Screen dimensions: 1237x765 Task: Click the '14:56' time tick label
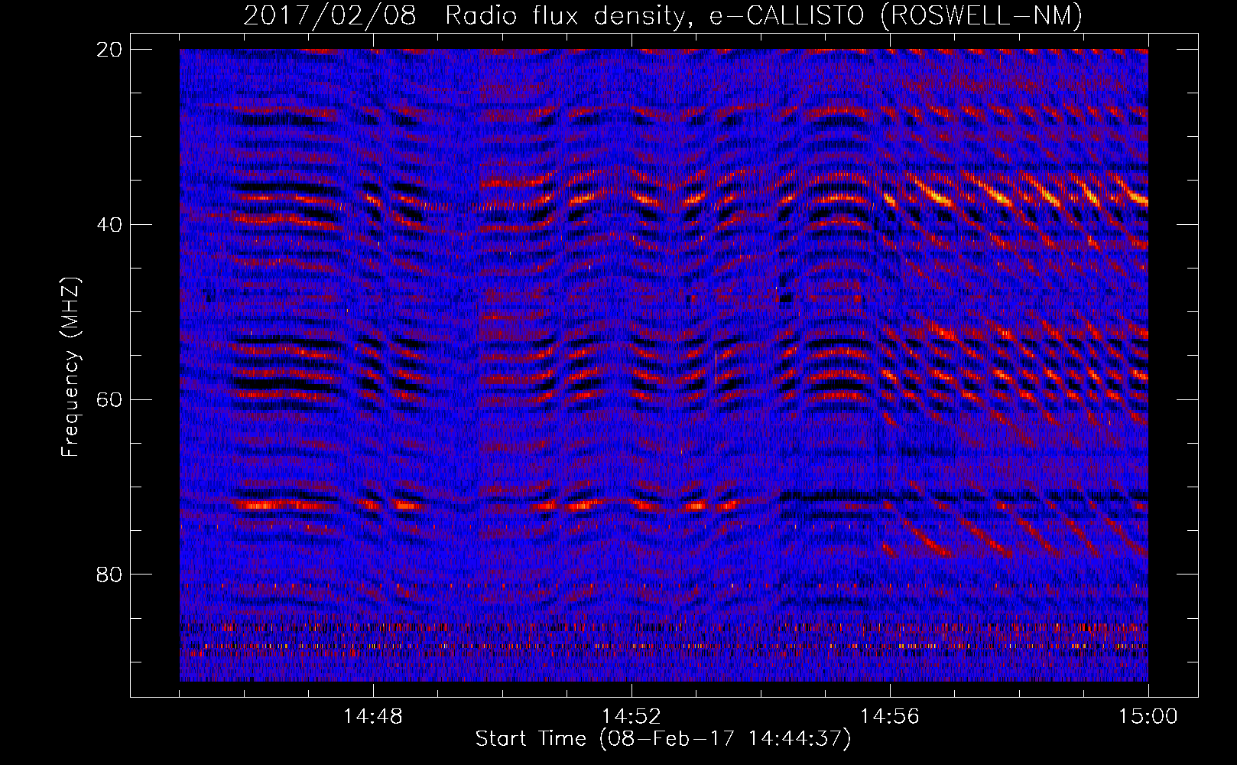point(890,717)
